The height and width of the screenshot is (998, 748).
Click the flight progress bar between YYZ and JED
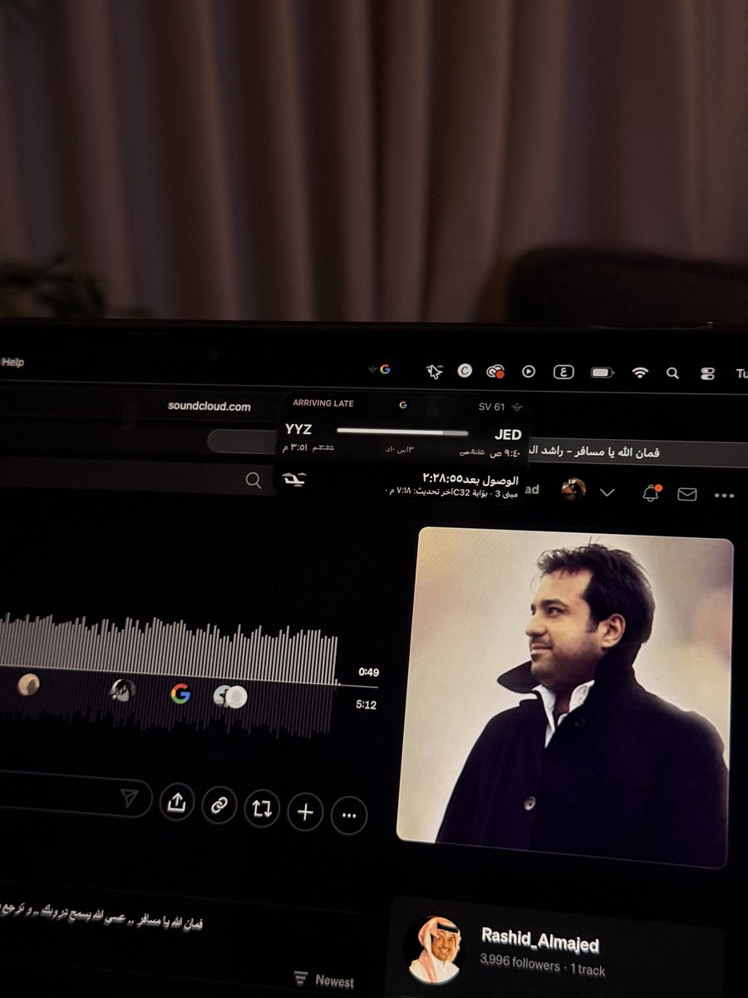[x=402, y=432]
